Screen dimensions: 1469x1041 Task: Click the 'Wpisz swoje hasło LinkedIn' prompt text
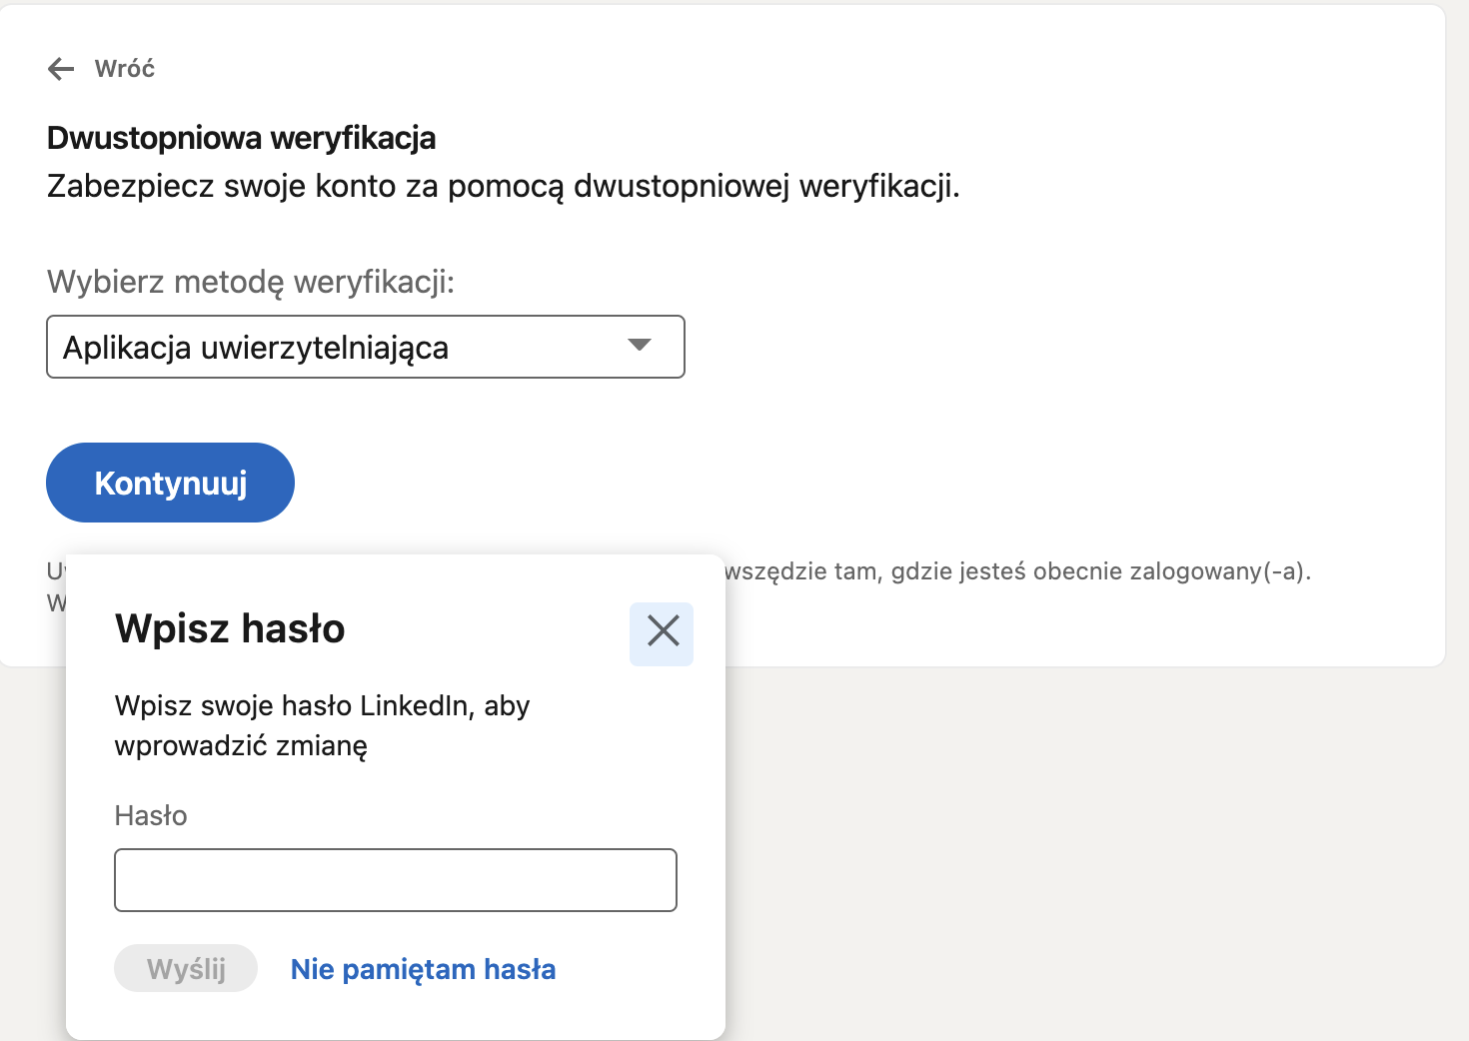(322, 706)
